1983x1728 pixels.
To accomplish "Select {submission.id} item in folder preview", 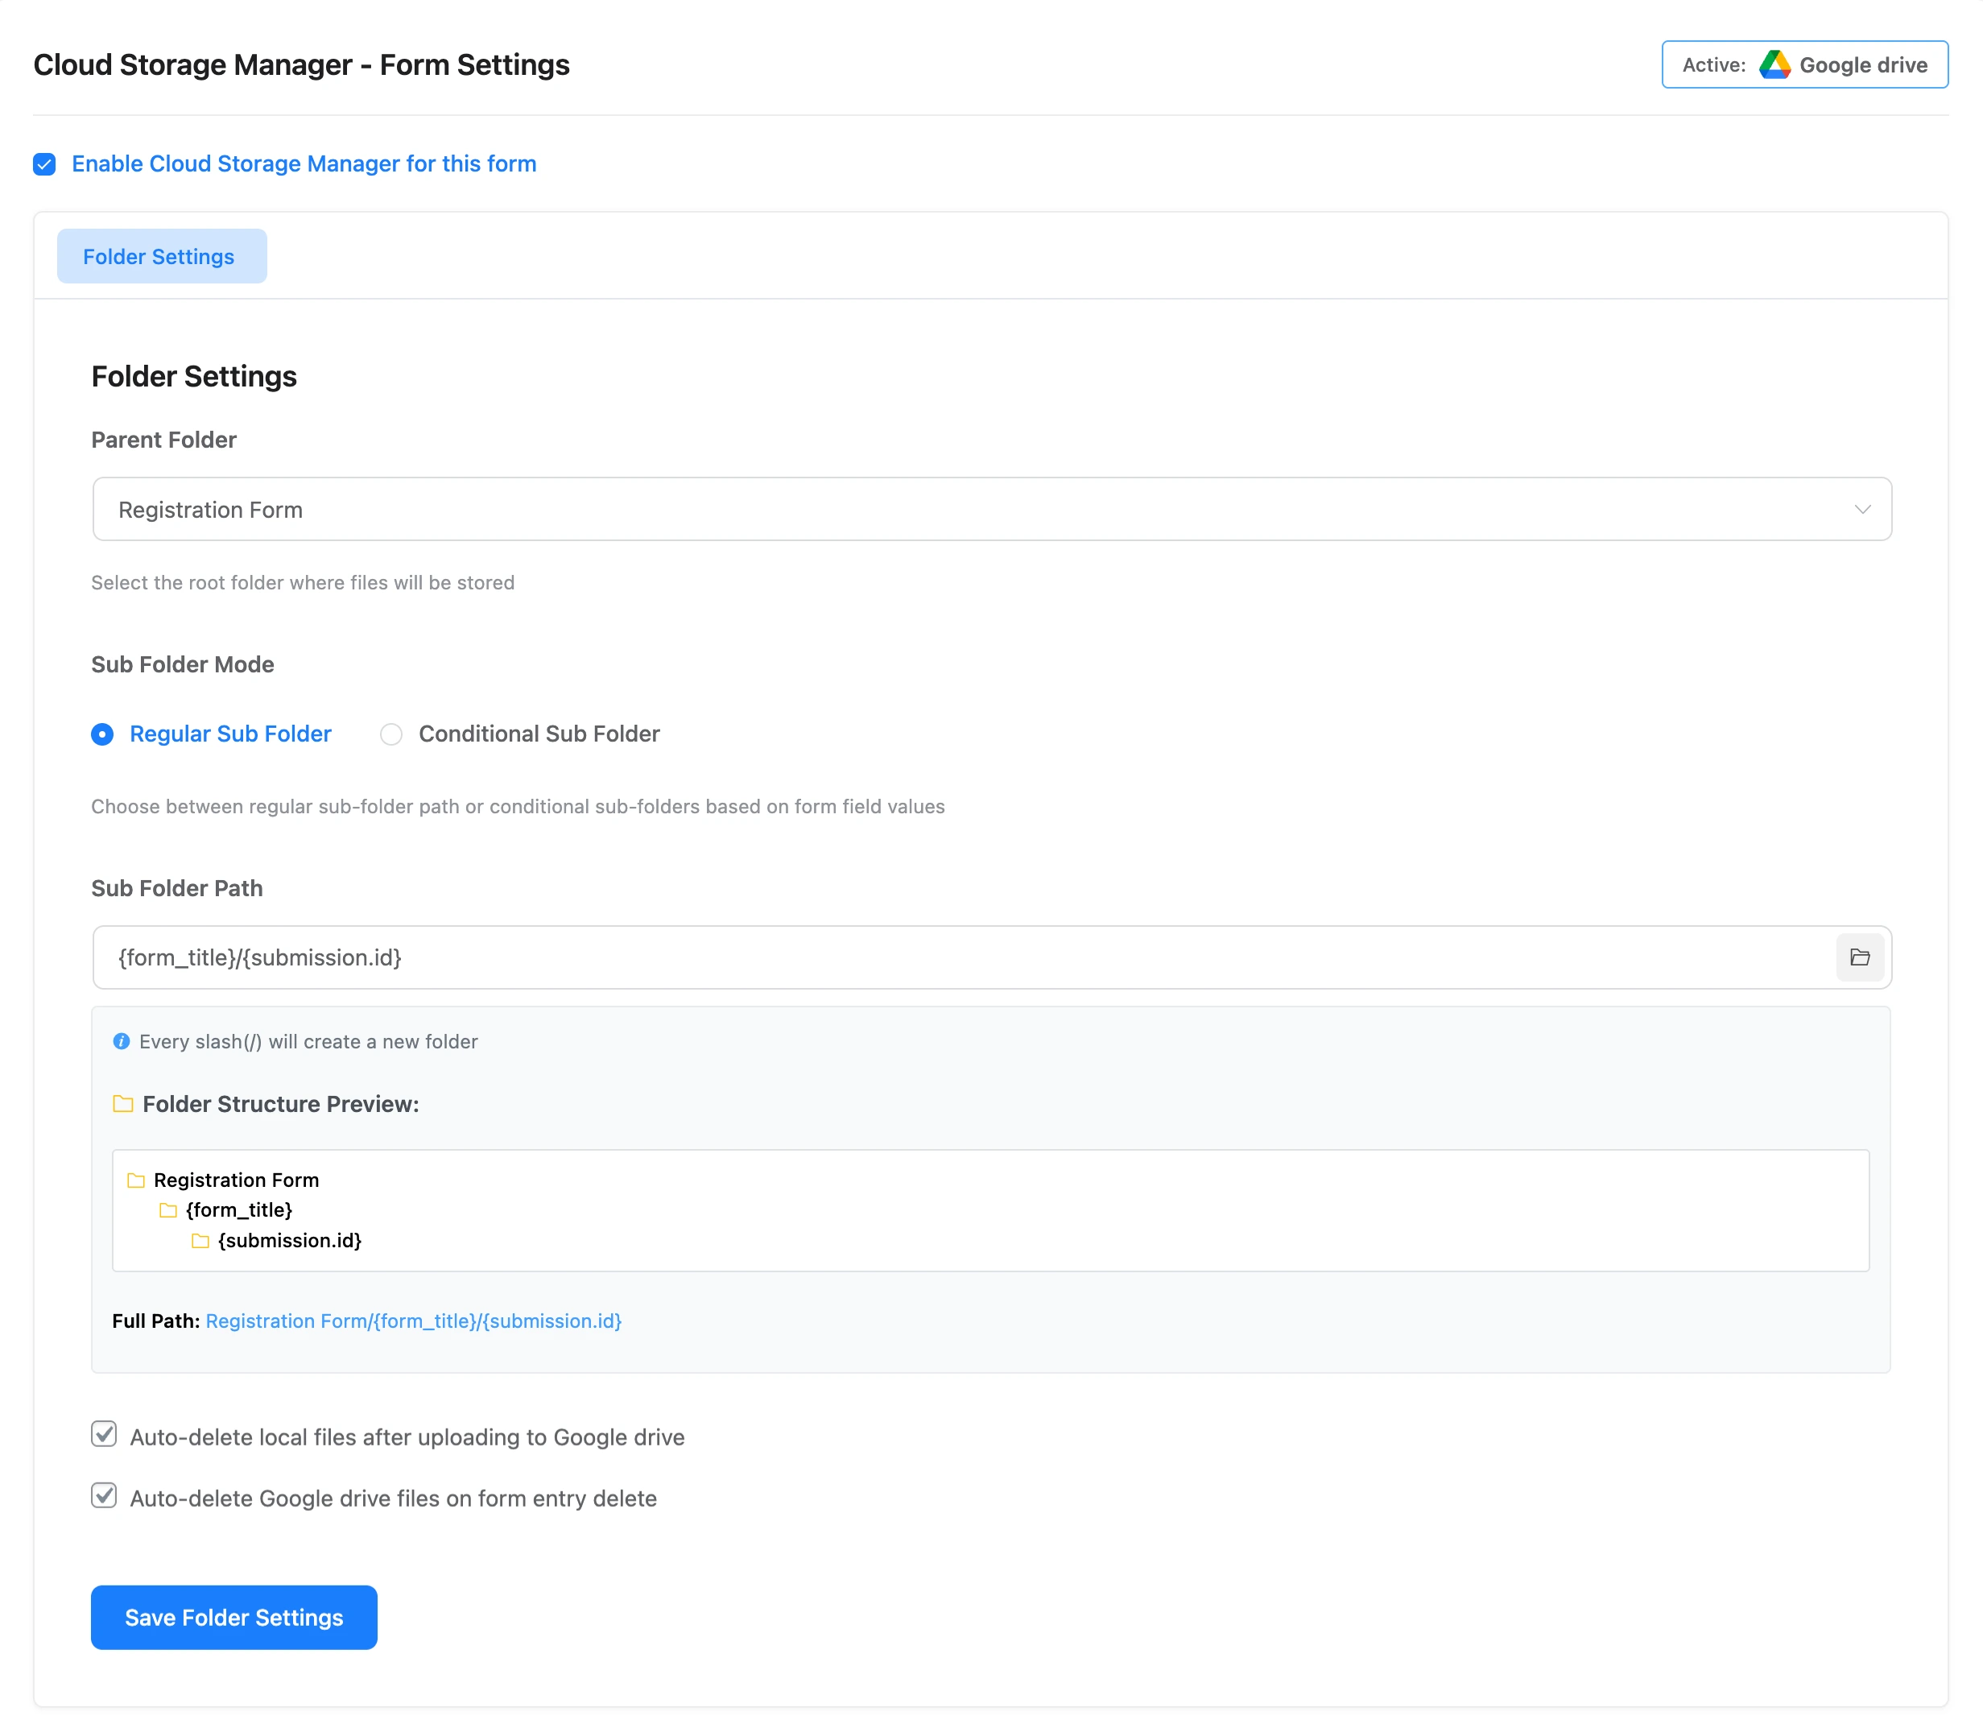I will (289, 1241).
